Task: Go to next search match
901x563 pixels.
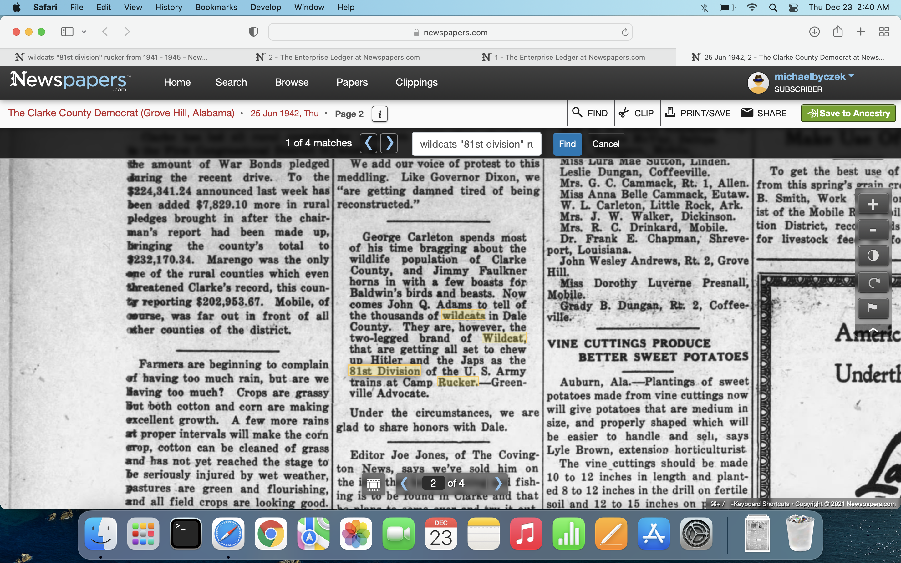Action: coord(389,143)
